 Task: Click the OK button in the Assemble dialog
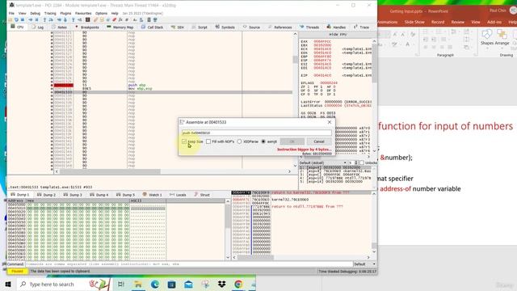tap(292, 141)
